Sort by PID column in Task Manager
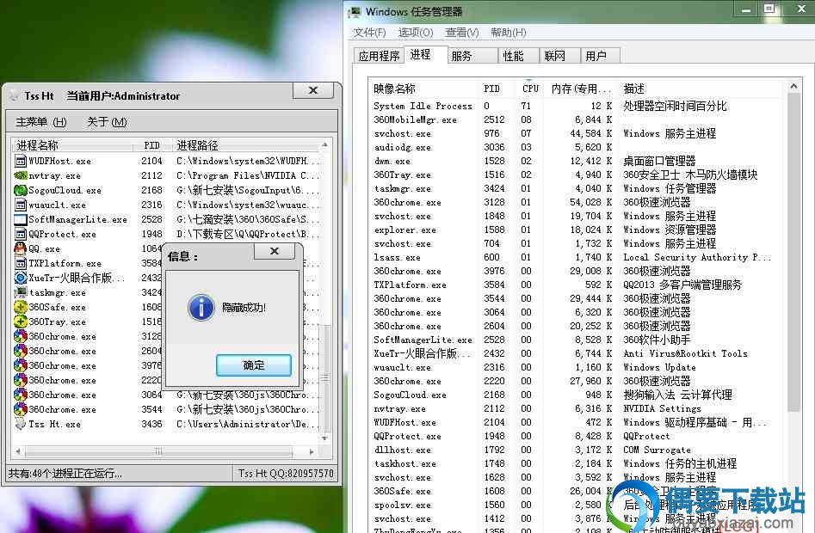815x533 pixels. pyautogui.click(x=497, y=89)
